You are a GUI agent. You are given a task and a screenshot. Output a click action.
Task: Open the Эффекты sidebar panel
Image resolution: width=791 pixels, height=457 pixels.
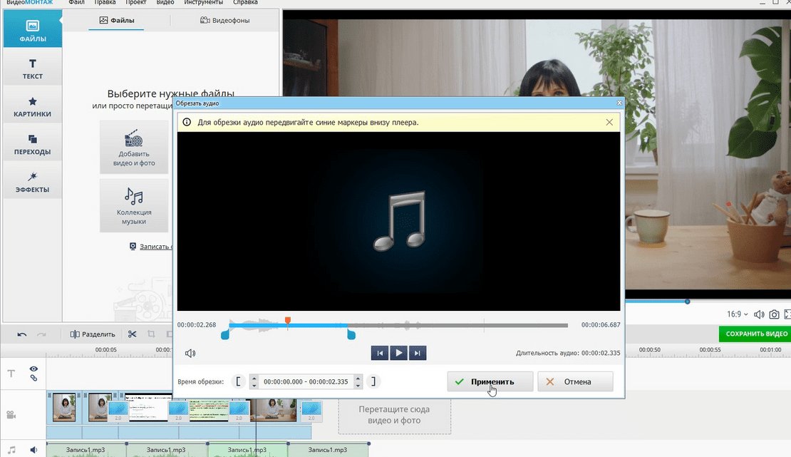[x=32, y=183]
